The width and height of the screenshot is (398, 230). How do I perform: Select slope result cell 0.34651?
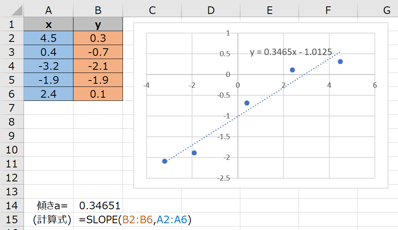98,206
